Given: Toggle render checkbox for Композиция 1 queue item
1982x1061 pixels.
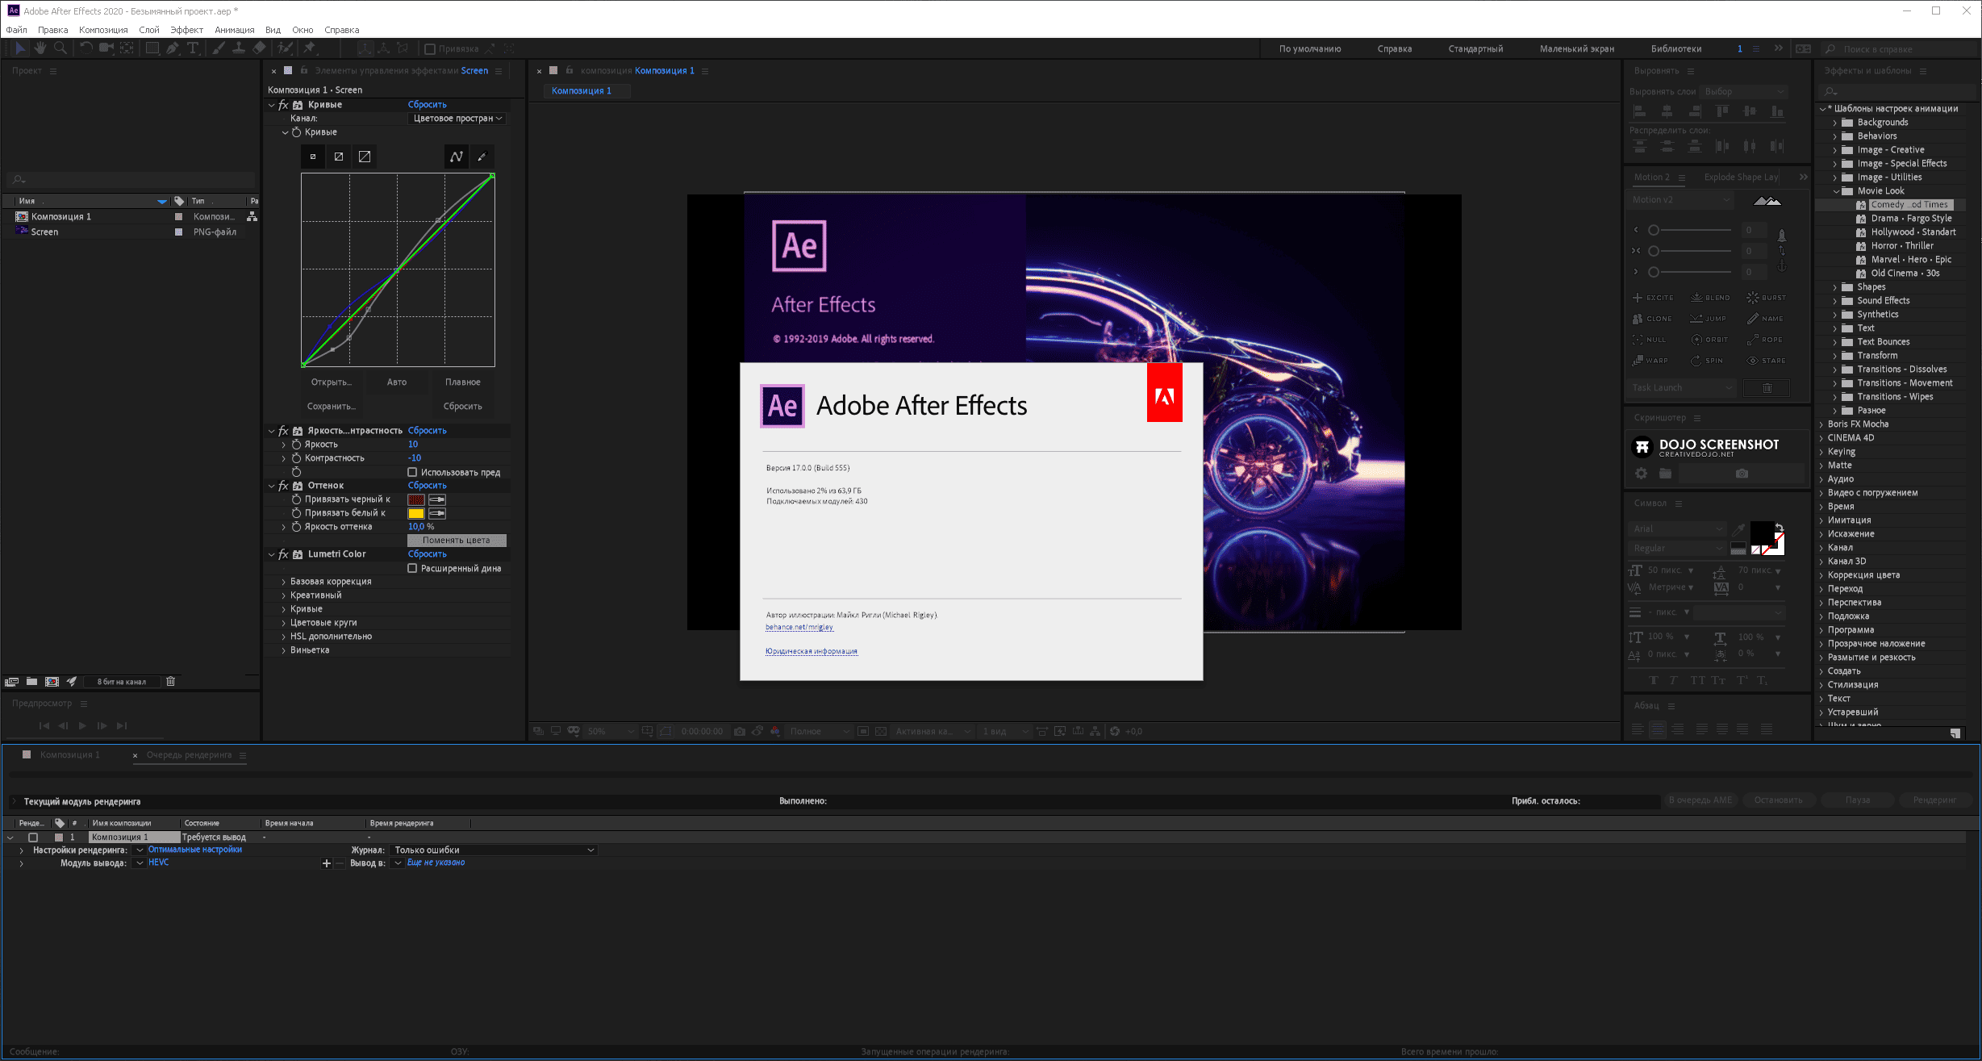Looking at the screenshot, I should pos(33,838).
